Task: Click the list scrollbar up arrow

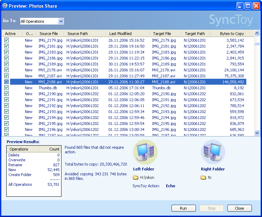Action: 257,33
